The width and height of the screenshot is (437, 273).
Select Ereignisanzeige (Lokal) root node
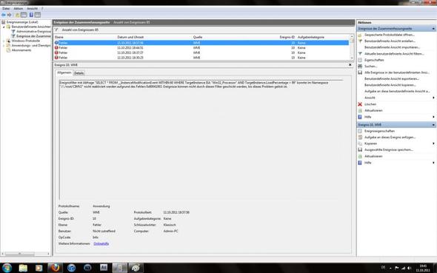(x=21, y=22)
